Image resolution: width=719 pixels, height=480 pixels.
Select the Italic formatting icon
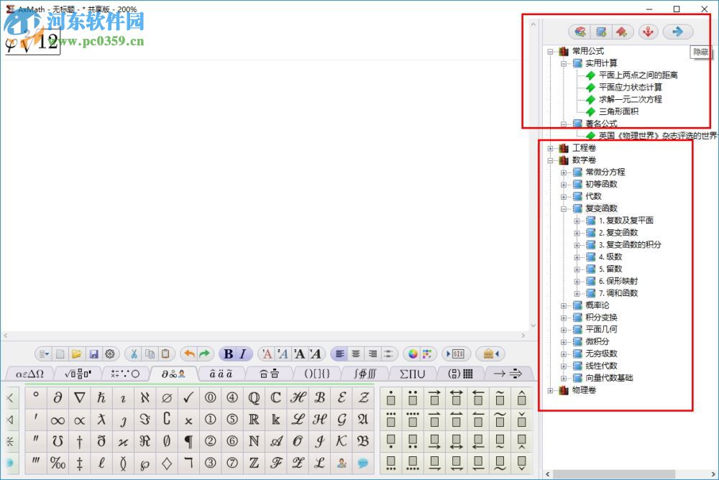pos(243,354)
